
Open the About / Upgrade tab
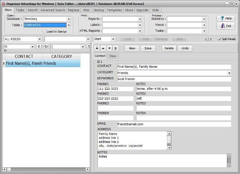(x=136, y=10)
